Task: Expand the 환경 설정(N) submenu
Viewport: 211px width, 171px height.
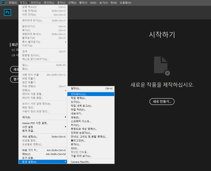Action: tap(43, 162)
